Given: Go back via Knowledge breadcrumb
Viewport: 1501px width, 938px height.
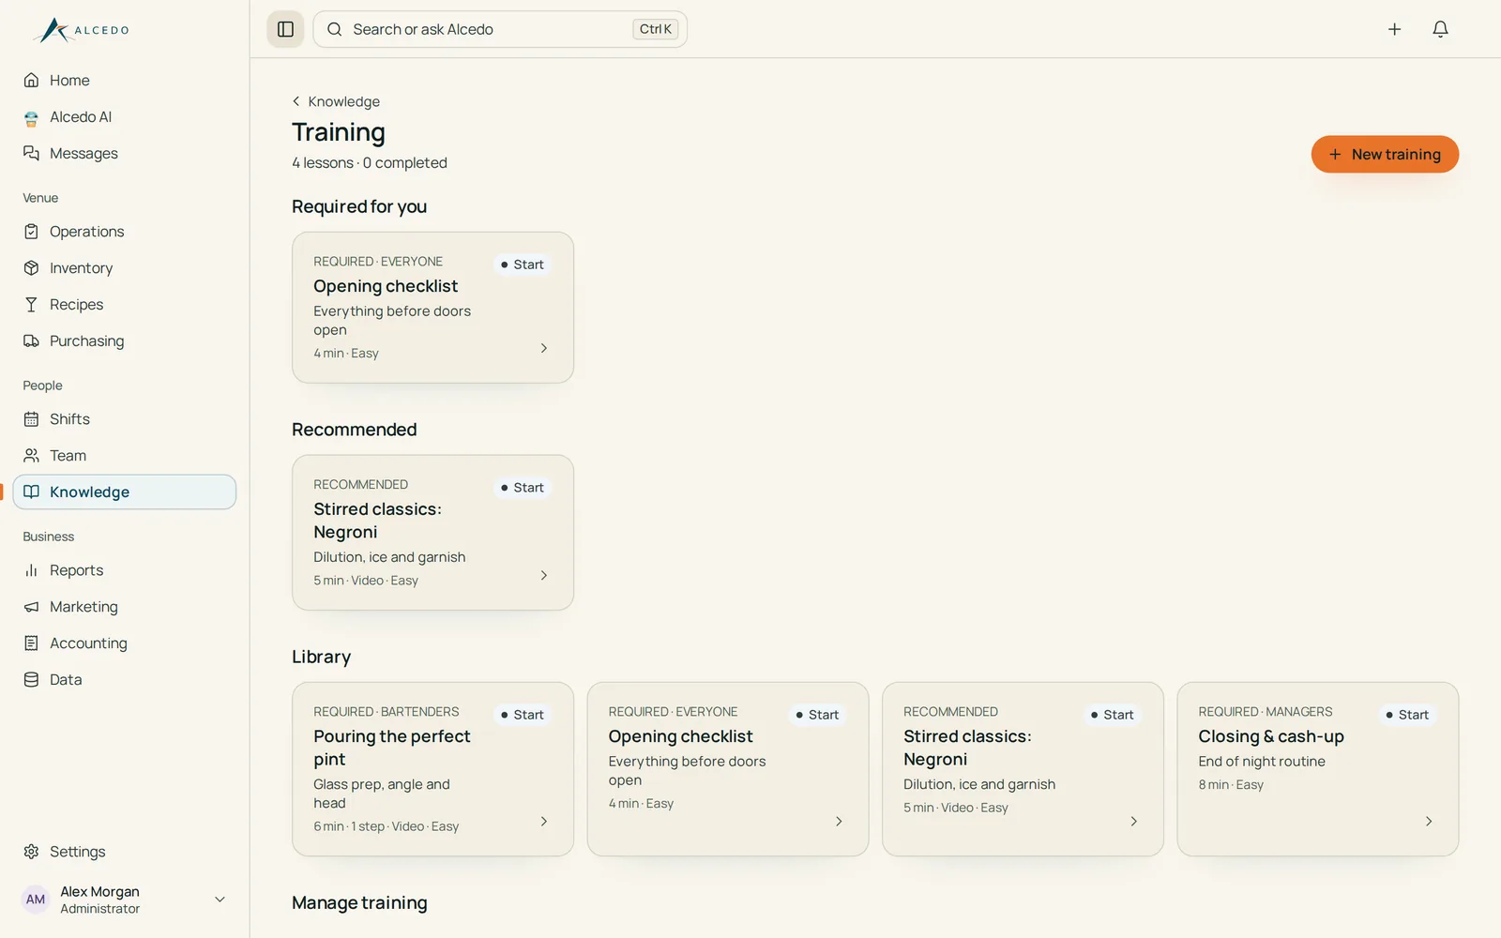Looking at the screenshot, I should pyautogui.click(x=336, y=101).
